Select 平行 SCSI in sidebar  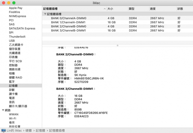[x=15, y=61]
